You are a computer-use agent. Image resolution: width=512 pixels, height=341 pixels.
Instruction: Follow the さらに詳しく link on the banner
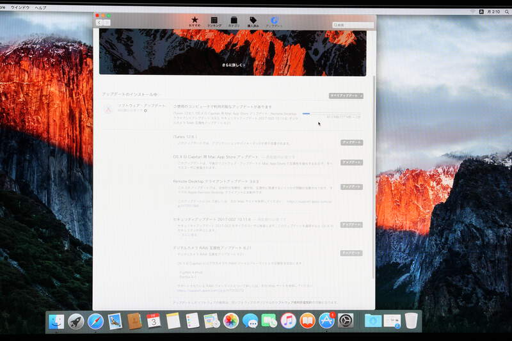point(233,65)
